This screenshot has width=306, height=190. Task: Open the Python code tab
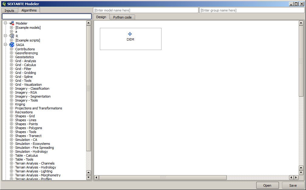(x=122, y=17)
